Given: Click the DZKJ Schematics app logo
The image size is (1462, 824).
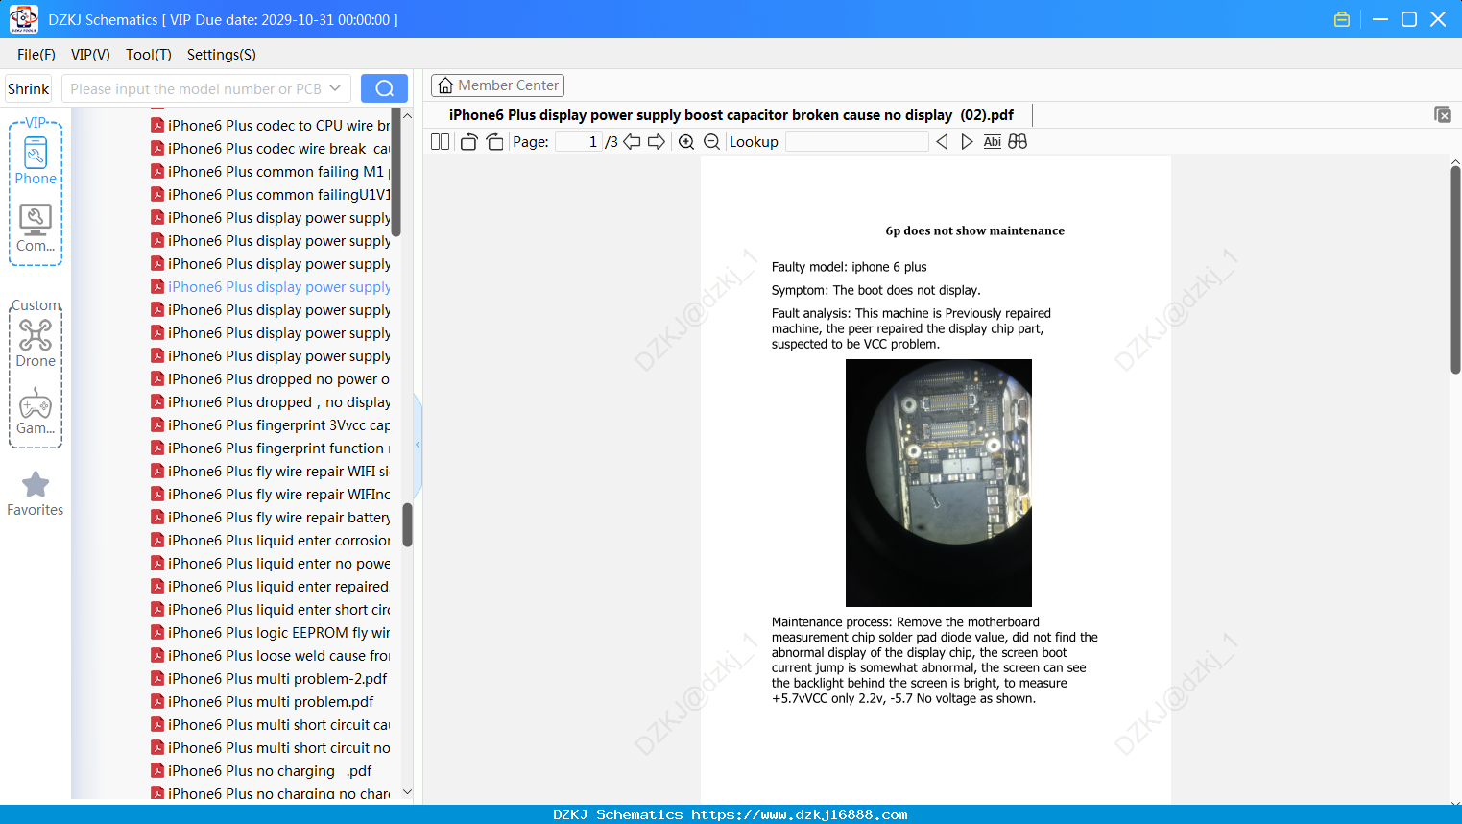Looking at the screenshot, I should (23, 19).
